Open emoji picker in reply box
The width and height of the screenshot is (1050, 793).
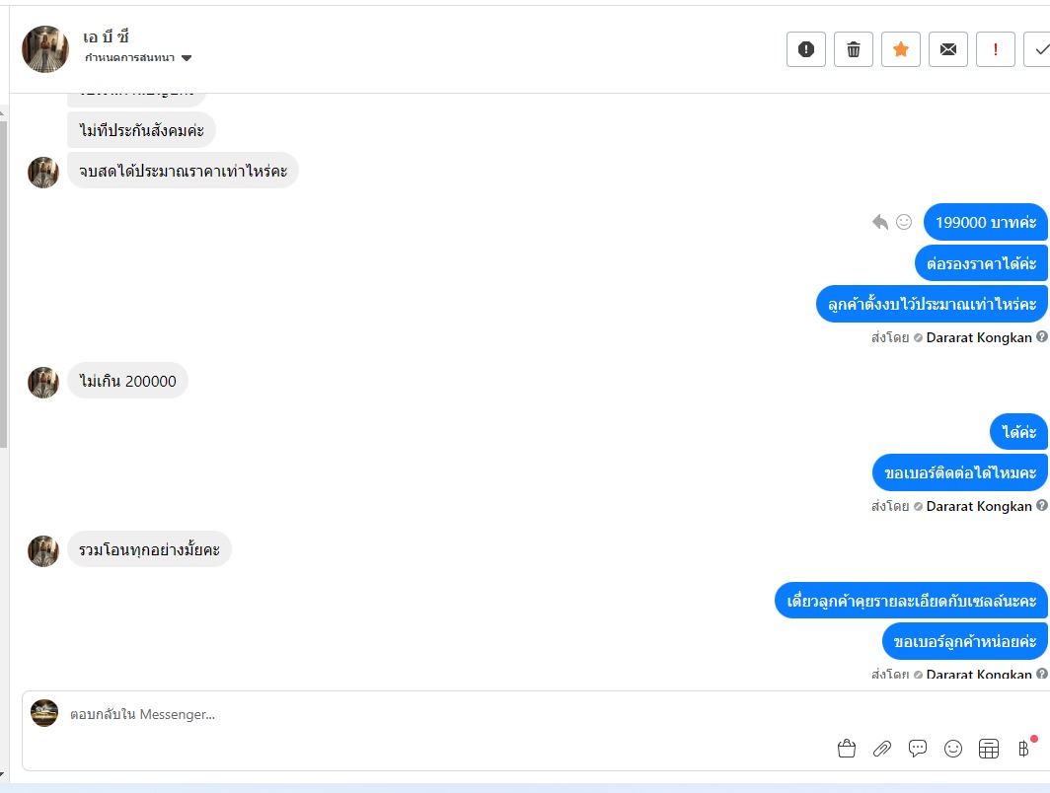click(953, 749)
